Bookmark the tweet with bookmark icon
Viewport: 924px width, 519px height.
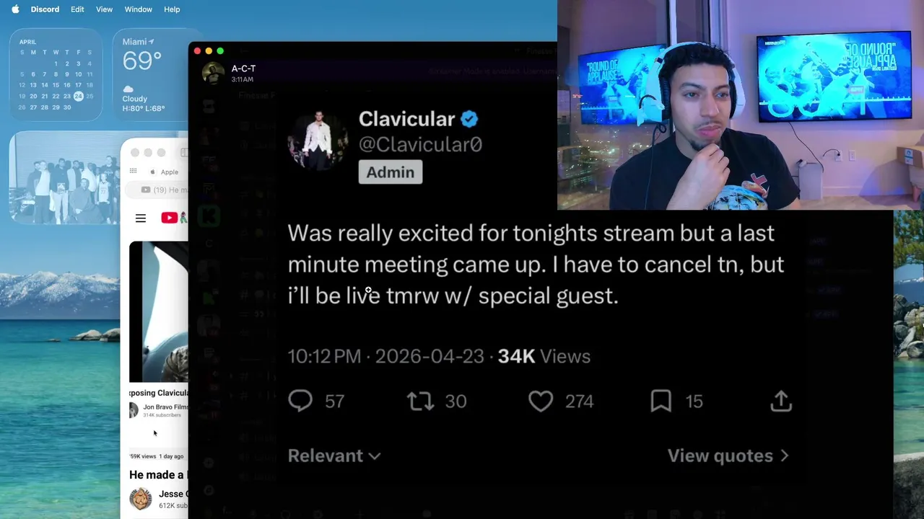[x=661, y=401]
